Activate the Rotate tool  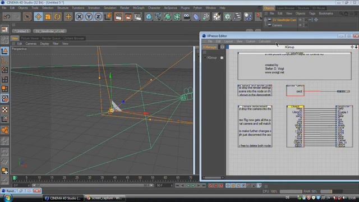[57, 17]
